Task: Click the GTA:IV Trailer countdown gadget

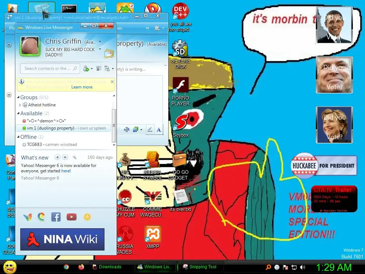Action: click(334, 199)
